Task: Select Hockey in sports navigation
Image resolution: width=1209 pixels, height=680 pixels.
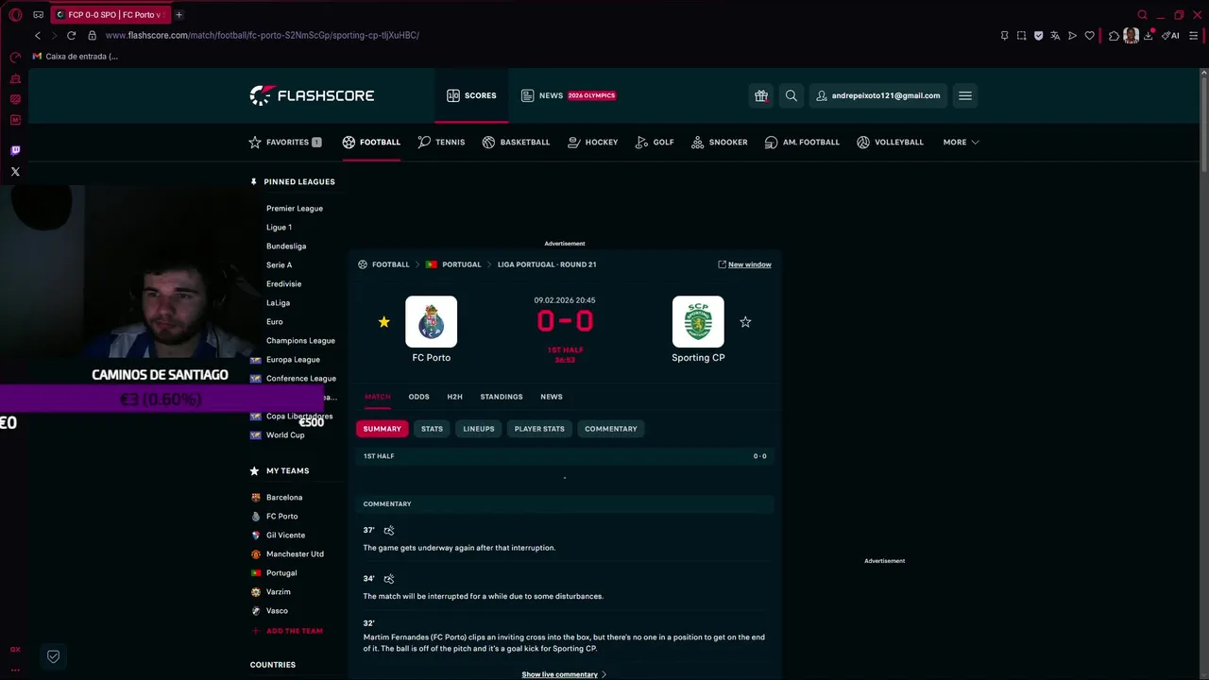Action: tap(592, 142)
